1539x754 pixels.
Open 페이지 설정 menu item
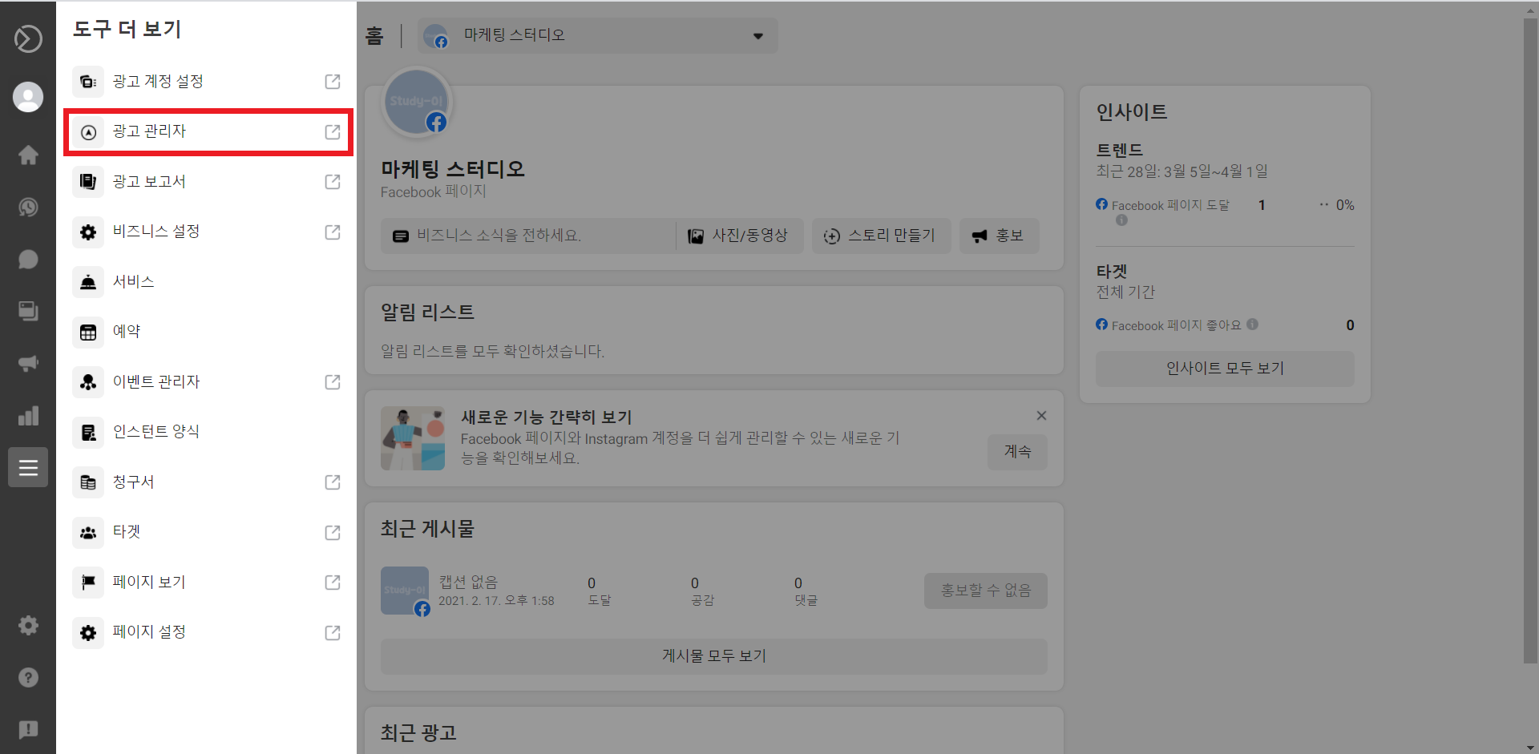(x=208, y=632)
